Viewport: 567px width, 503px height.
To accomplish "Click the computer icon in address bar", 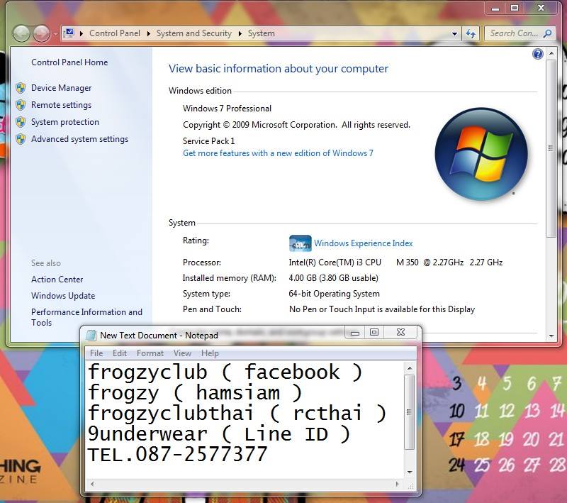I will coord(69,33).
